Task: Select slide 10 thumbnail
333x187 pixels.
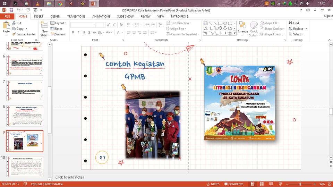Action: tap(25, 167)
